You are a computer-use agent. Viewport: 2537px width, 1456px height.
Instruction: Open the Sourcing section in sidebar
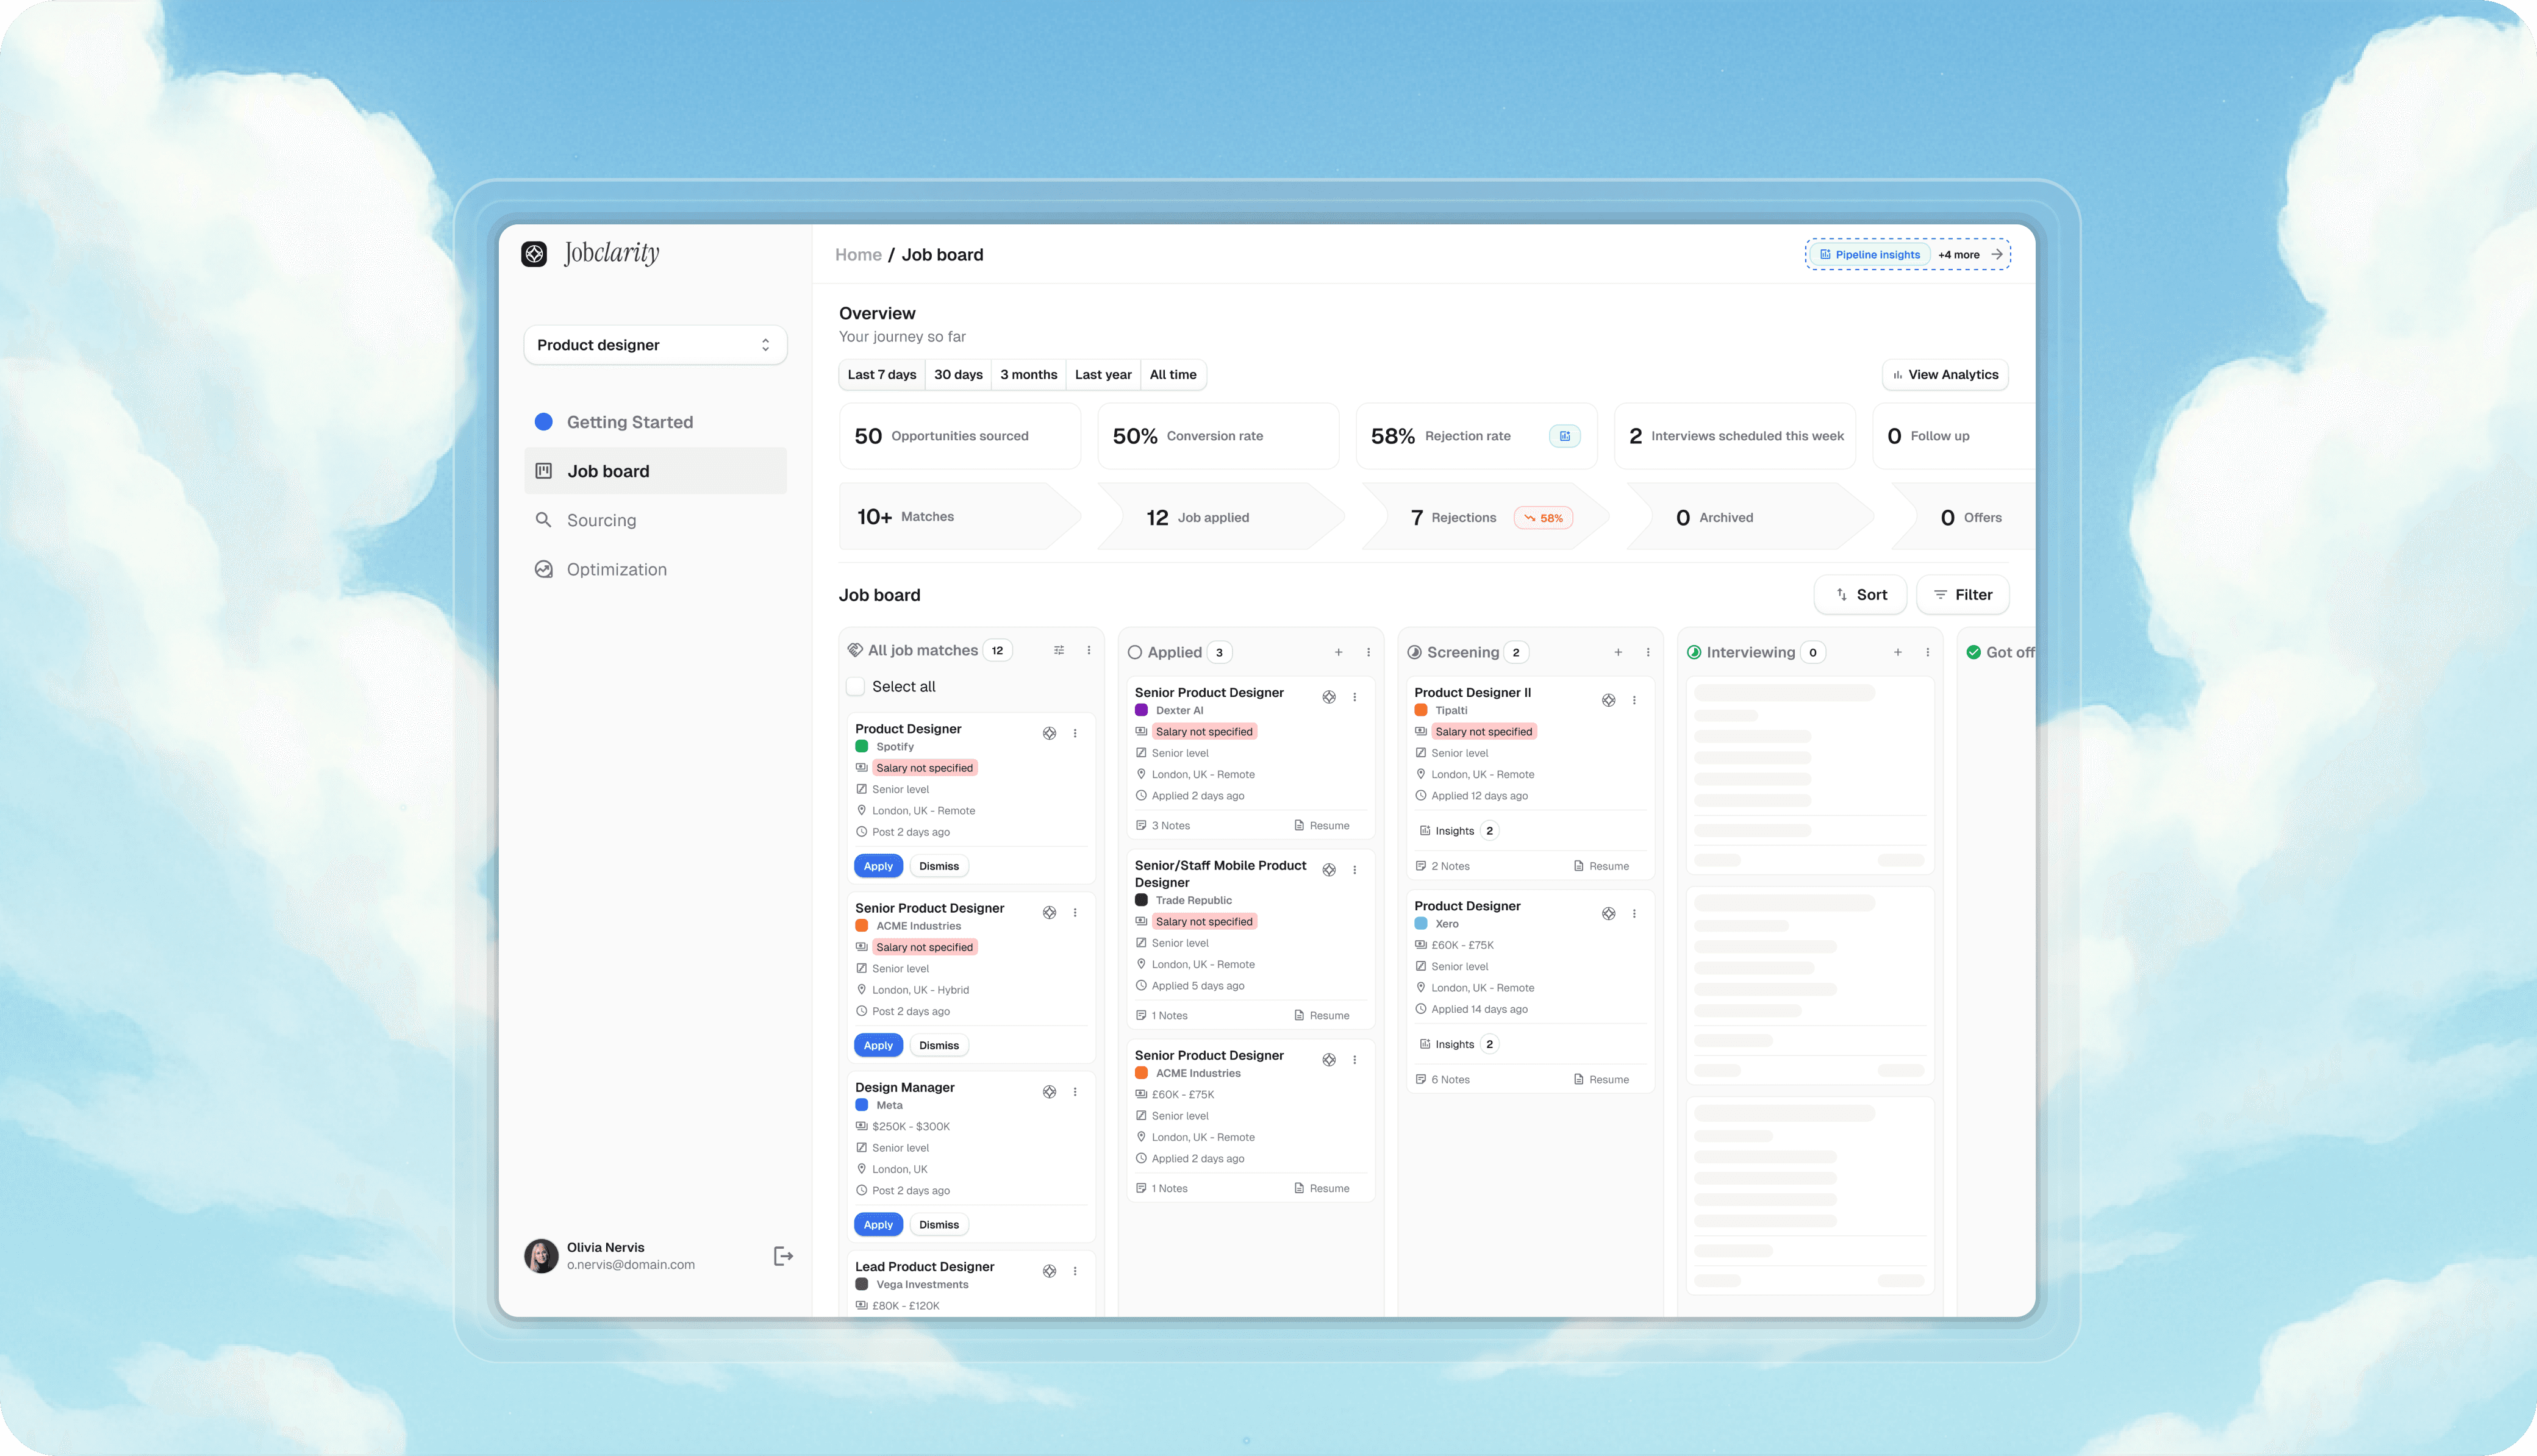tap(601, 520)
